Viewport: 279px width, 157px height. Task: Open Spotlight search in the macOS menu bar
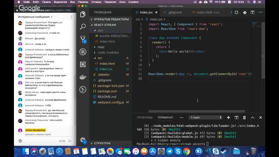pyautogui.click(x=248, y=2)
